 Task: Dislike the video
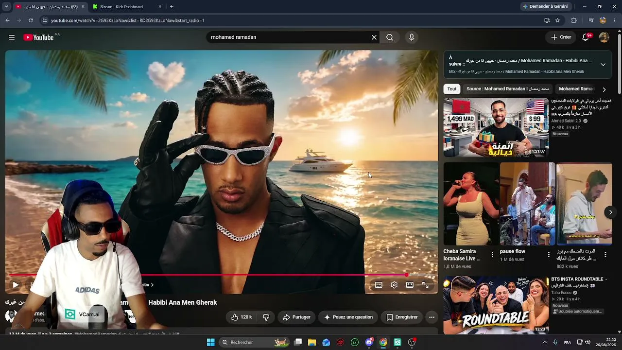[x=266, y=317]
